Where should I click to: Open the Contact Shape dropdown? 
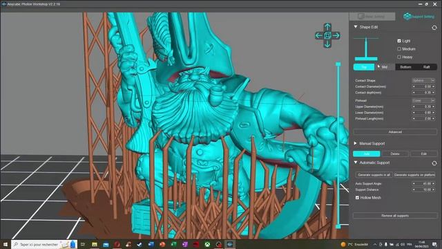(423, 80)
